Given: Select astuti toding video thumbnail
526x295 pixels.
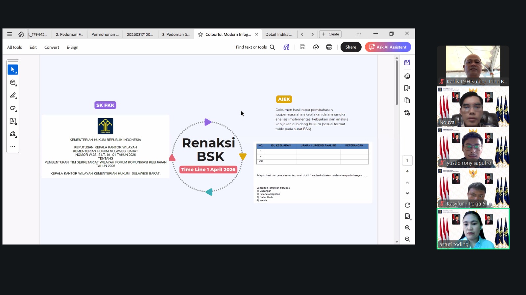Looking at the screenshot, I should (x=473, y=229).
